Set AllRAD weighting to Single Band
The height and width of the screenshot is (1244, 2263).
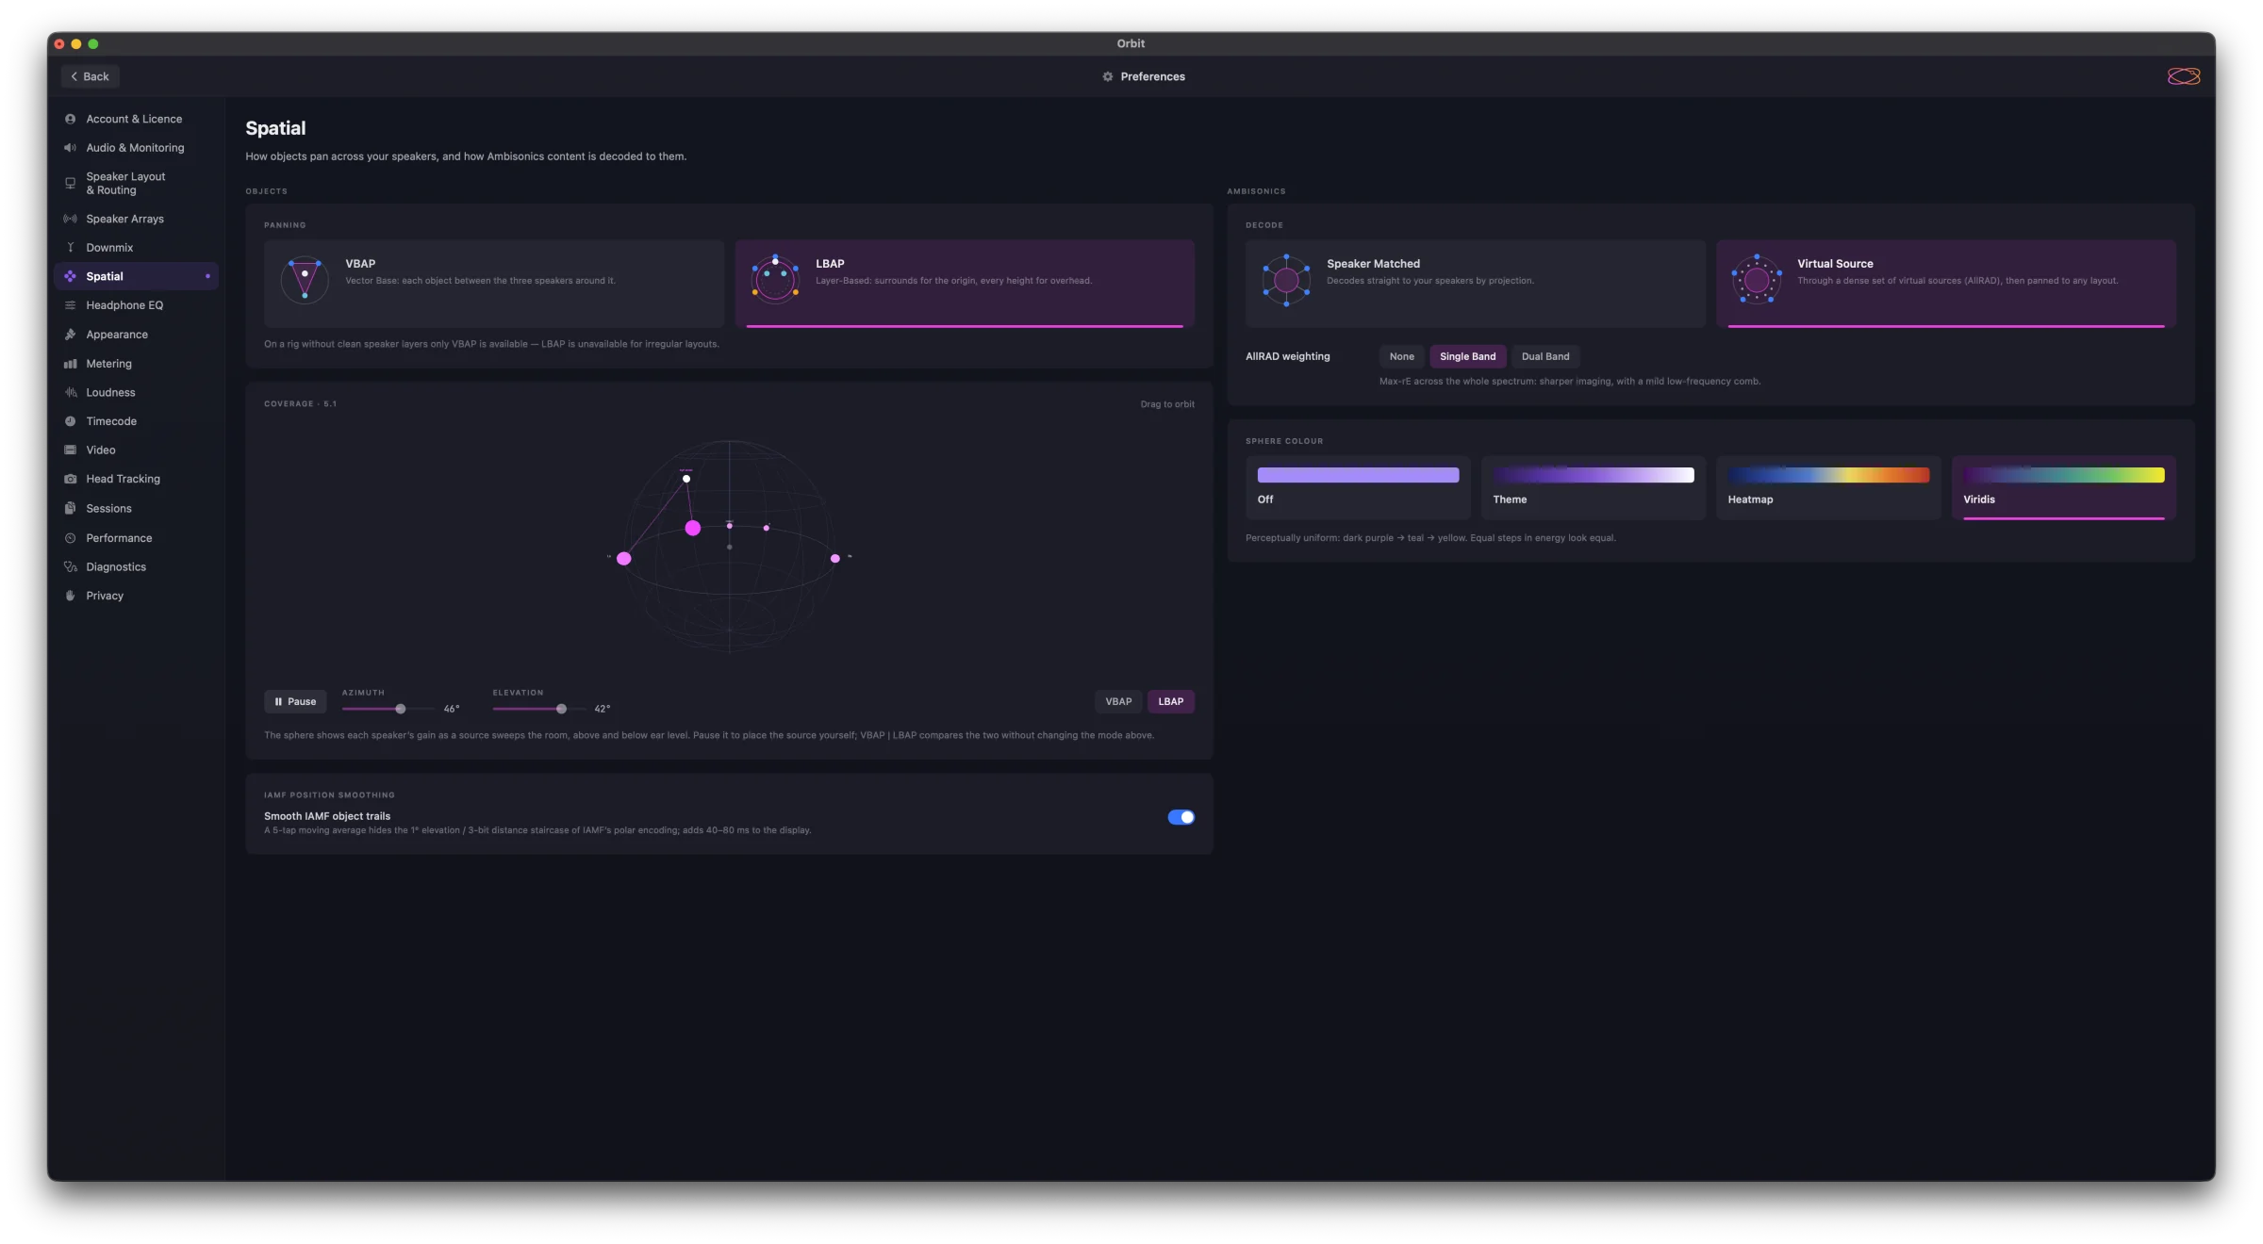pos(1467,356)
